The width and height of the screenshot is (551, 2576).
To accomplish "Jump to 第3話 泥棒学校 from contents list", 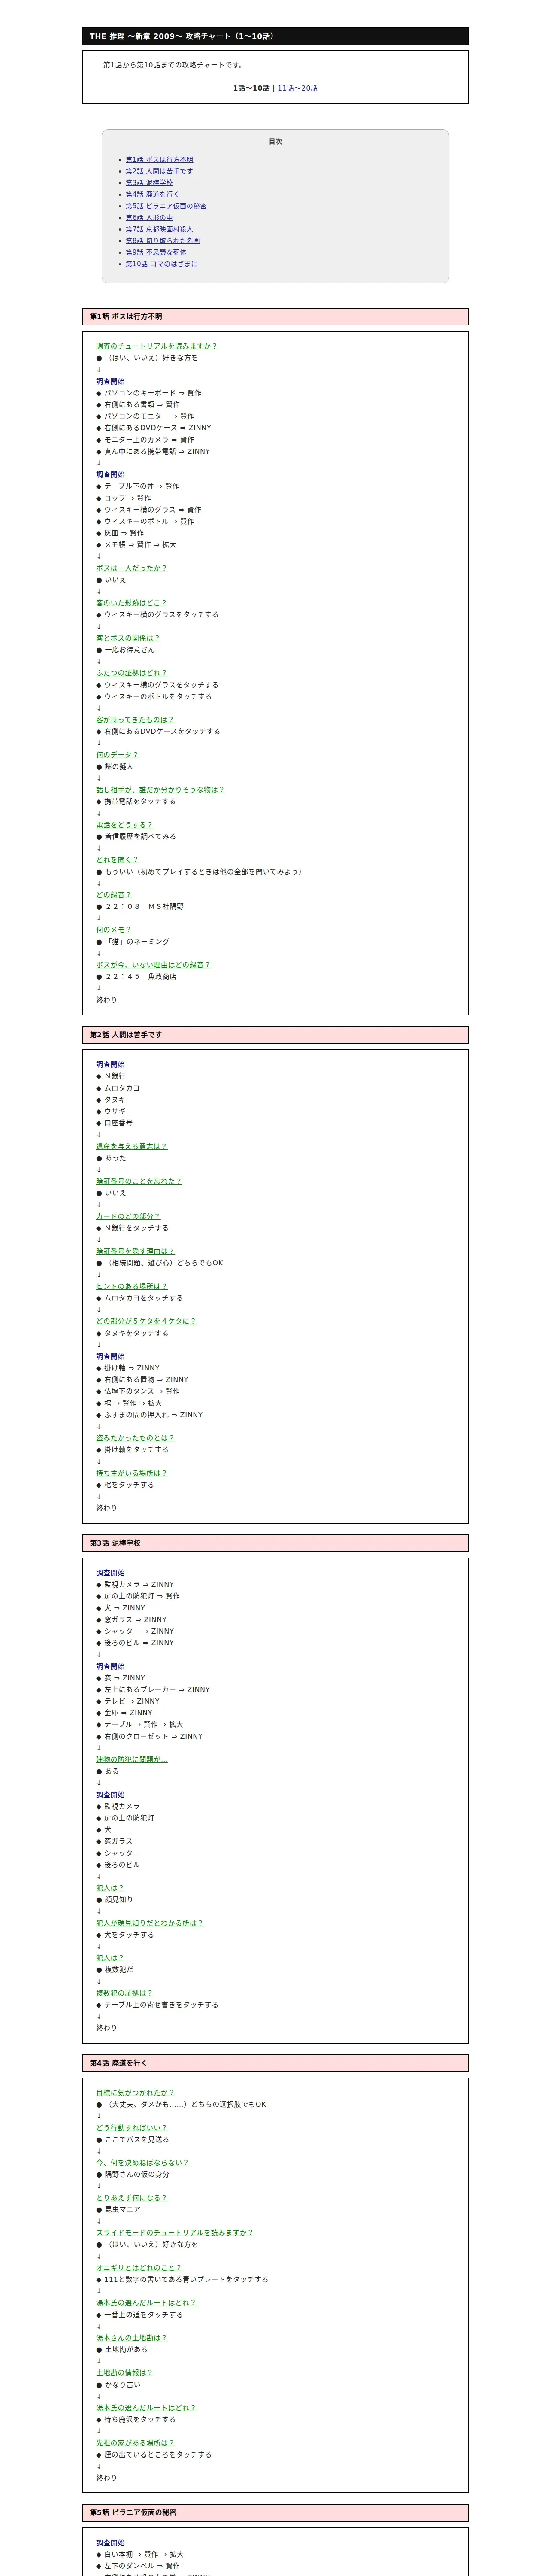I will click(x=149, y=183).
